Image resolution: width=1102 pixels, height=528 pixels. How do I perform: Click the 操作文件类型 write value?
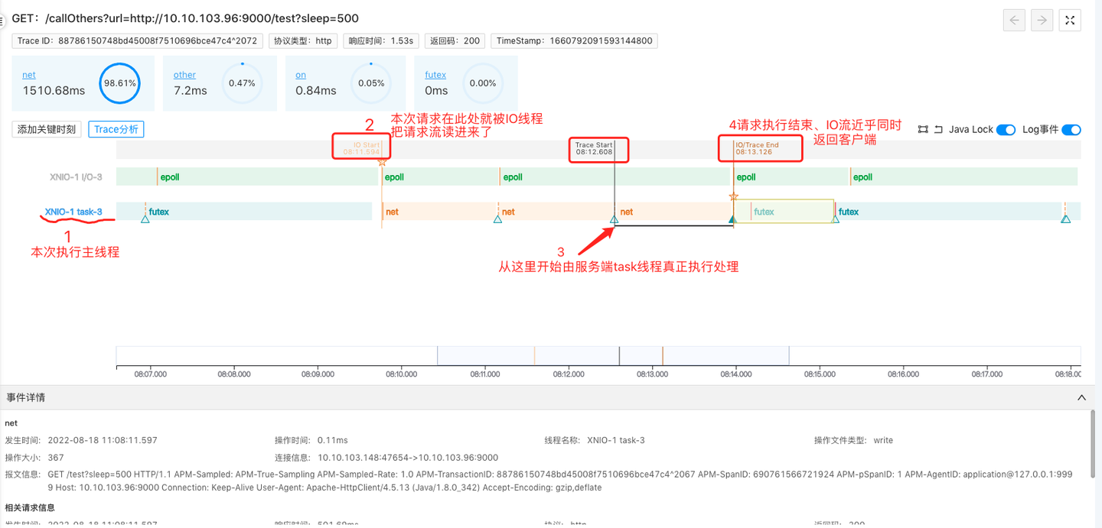883,440
